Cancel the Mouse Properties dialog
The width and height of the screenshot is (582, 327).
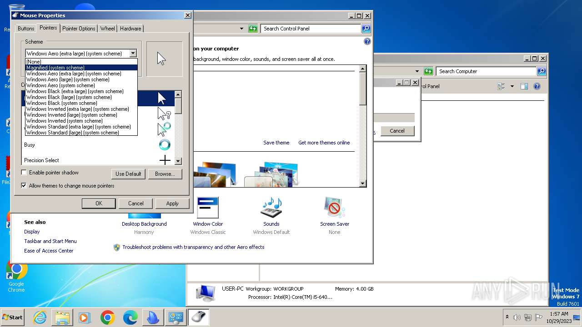pos(135,203)
